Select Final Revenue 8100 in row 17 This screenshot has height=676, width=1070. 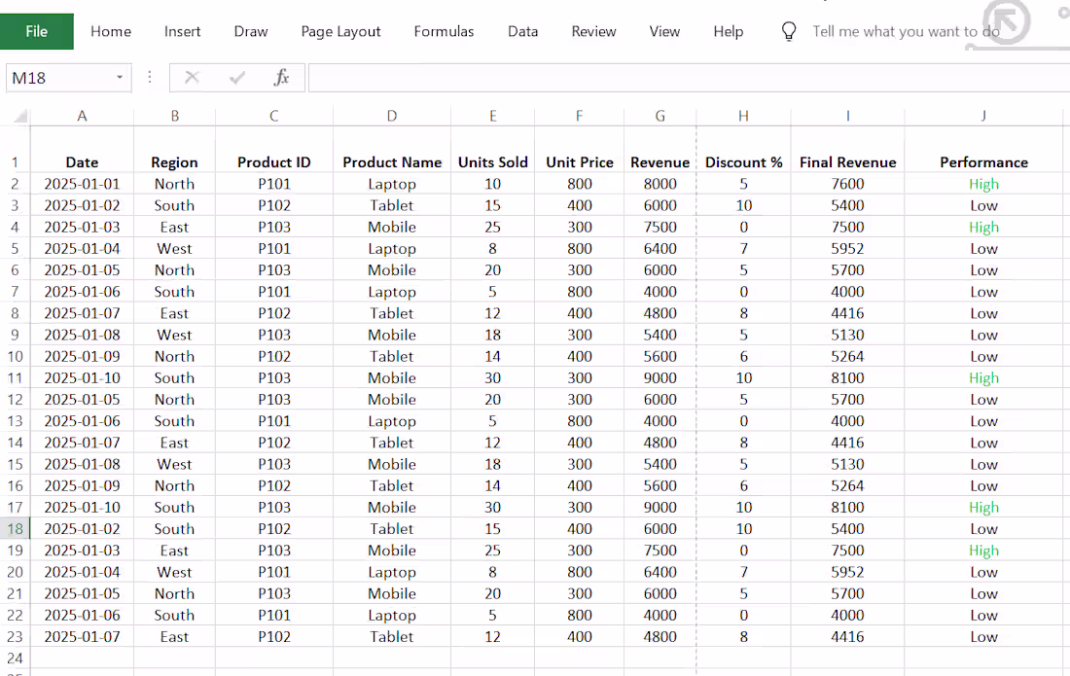(847, 508)
